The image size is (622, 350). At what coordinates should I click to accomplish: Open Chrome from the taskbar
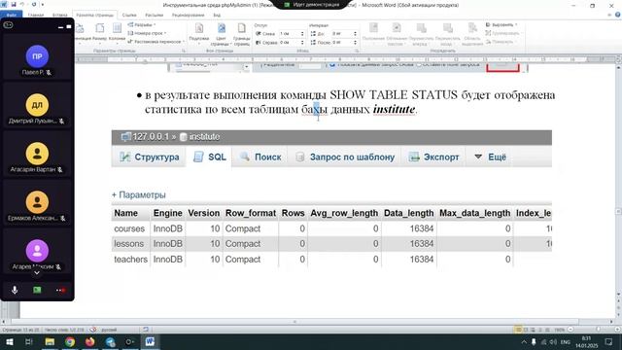pos(70,341)
